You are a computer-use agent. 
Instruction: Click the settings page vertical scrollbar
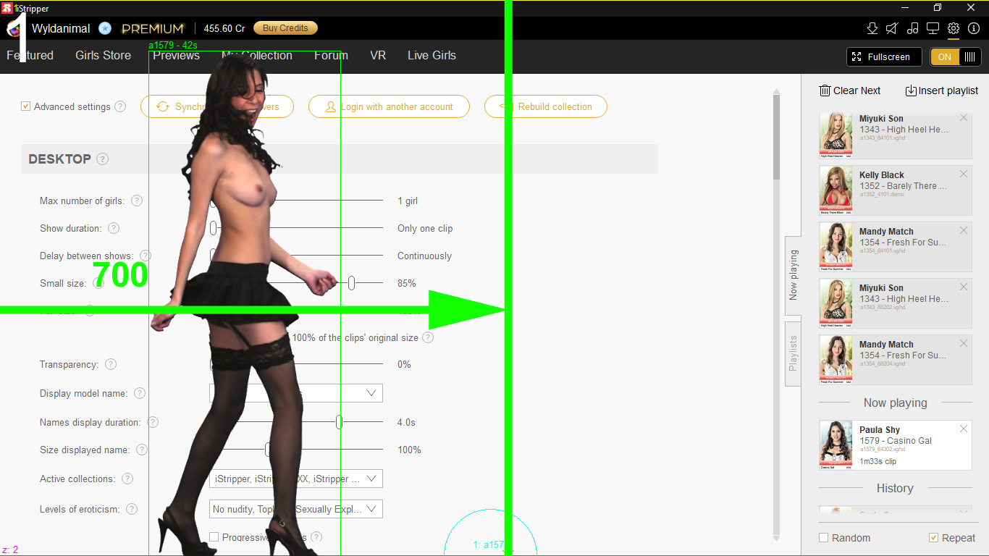(x=777, y=138)
